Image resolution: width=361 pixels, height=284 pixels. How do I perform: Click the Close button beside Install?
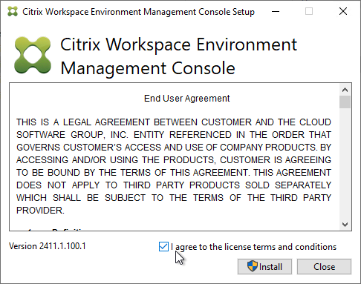324,266
